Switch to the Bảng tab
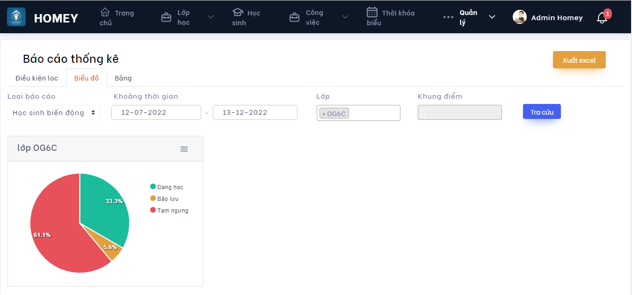632x295 pixels. 123,78
